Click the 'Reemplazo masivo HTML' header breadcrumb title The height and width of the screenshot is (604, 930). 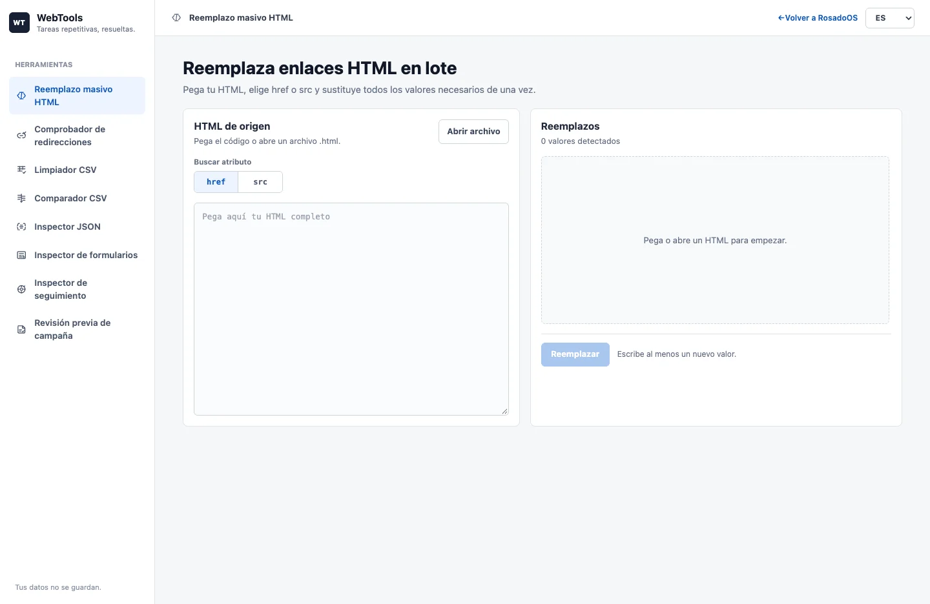click(241, 18)
